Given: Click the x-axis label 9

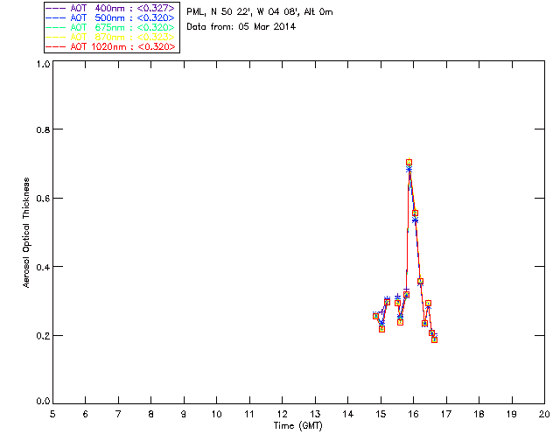Looking at the screenshot, I should (184, 414).
